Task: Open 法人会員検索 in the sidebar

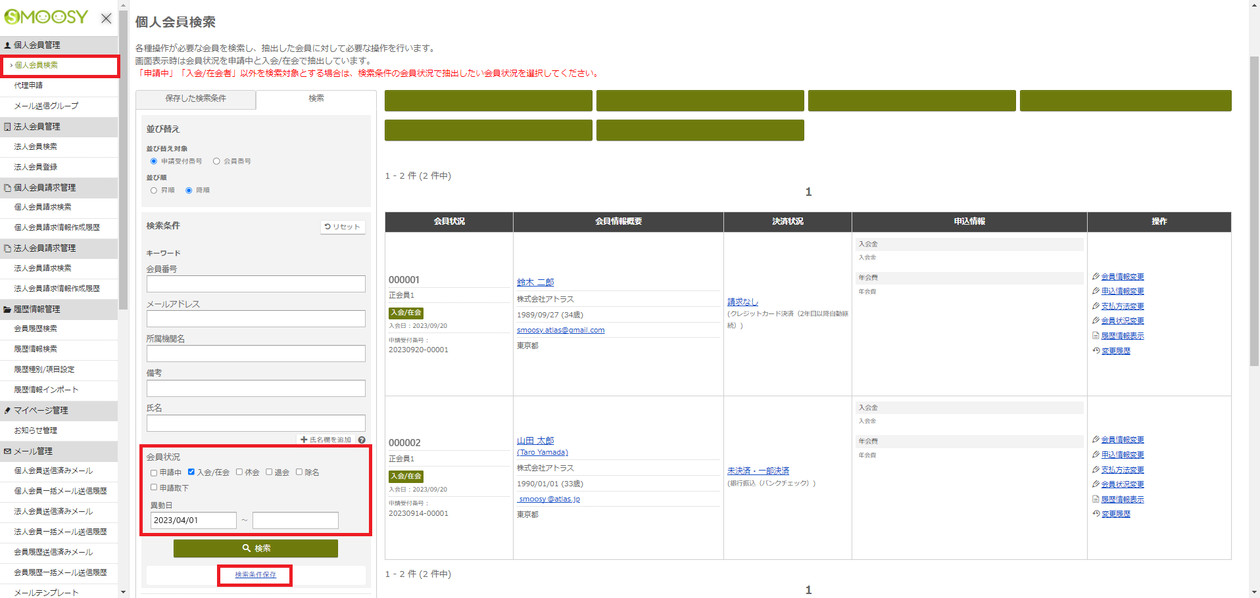Action: [36, 147]
